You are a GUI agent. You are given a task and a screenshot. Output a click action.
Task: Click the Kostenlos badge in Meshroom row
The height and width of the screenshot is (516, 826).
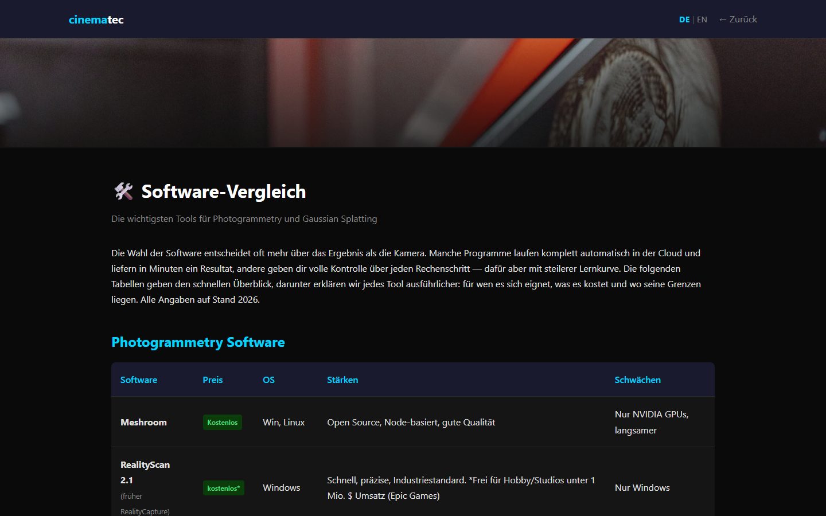223,423
